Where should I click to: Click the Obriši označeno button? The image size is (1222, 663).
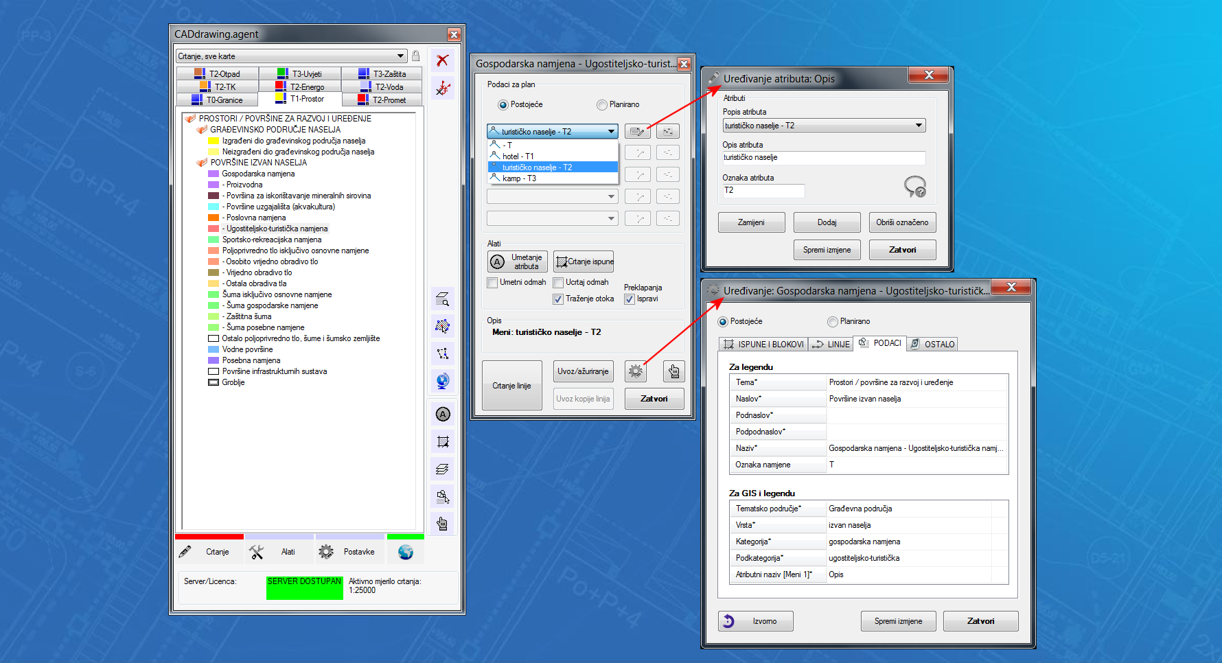pos(902,222)
